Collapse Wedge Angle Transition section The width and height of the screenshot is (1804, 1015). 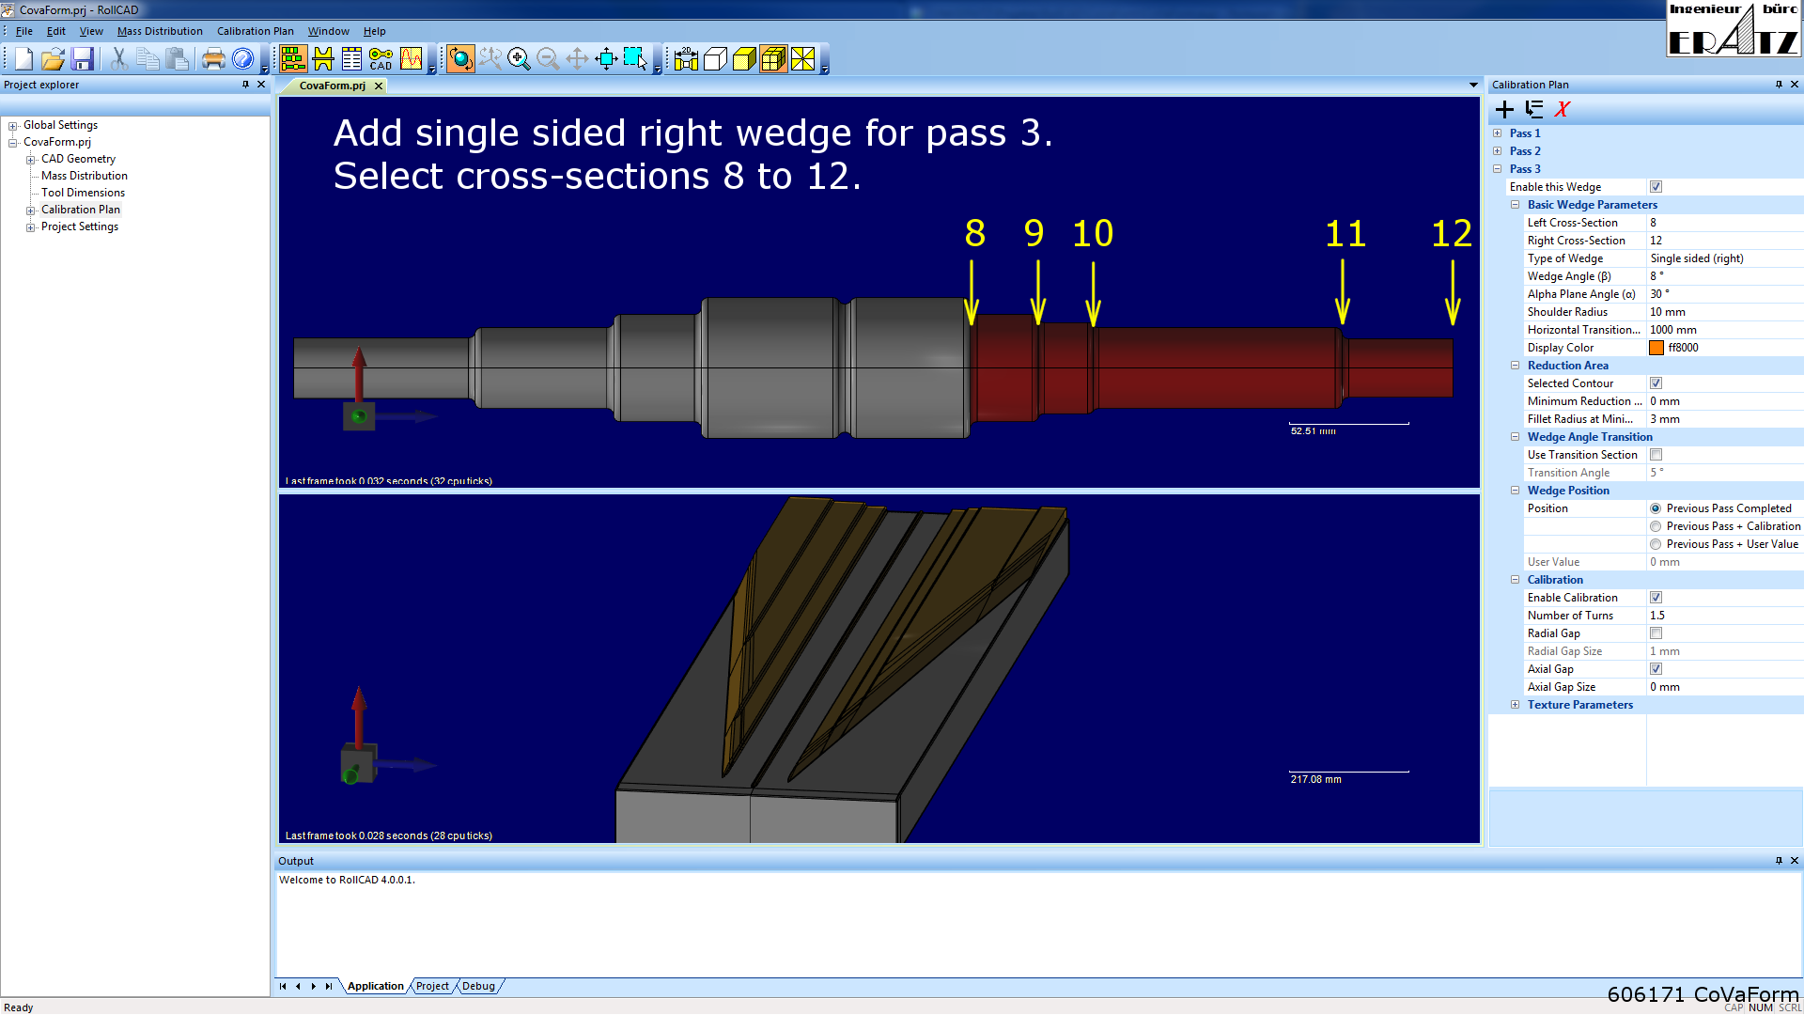(x=1515, y=437)
